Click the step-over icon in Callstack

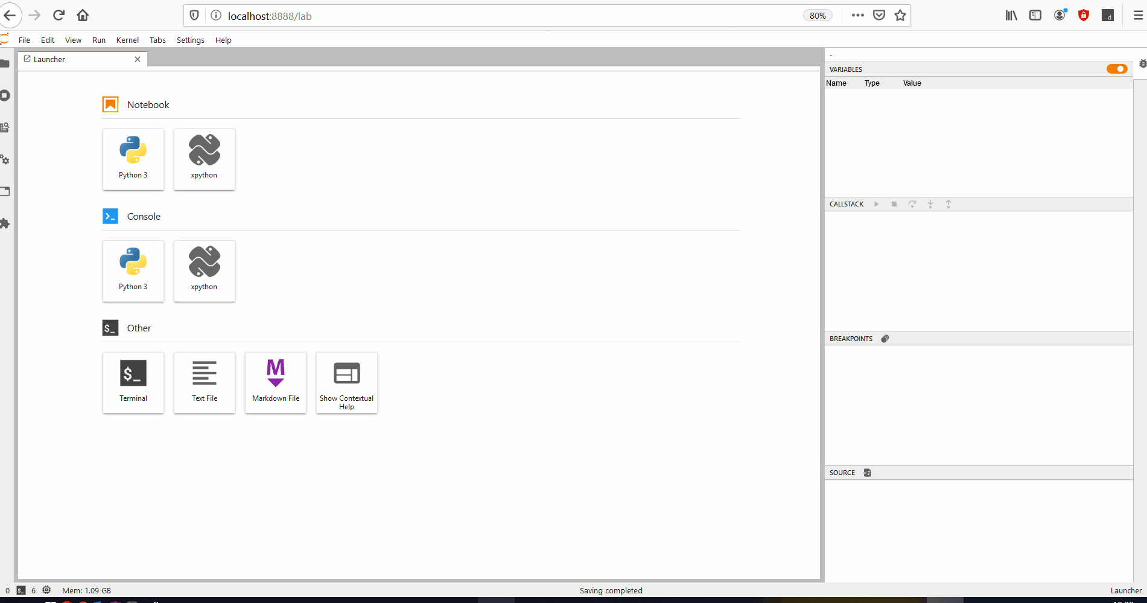912,204
